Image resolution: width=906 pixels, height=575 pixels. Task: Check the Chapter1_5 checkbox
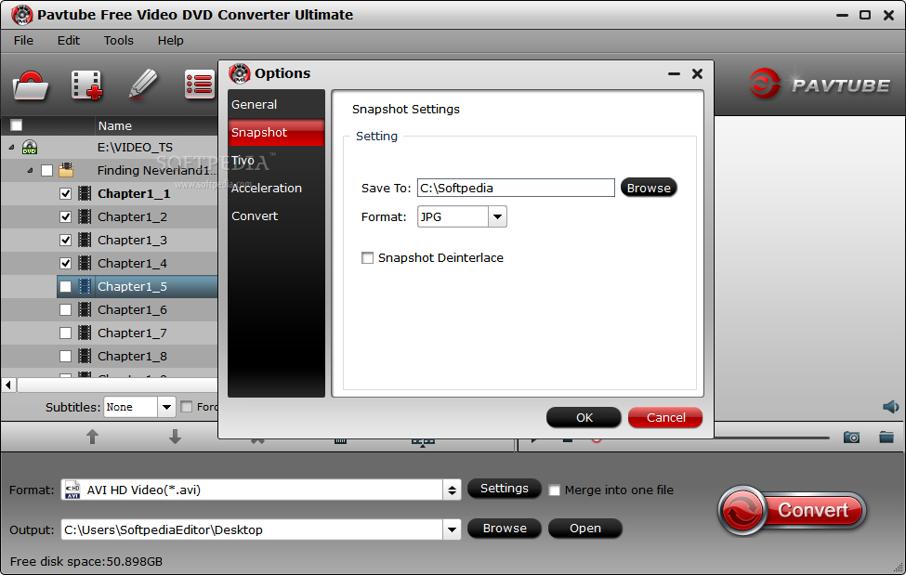pyautogui.click(x=65, y=287)
